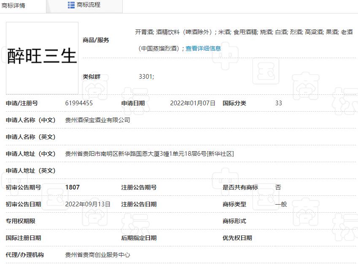Click the 初审公告日期 label
The image size is (358, 264).
(x=24, y=204)
